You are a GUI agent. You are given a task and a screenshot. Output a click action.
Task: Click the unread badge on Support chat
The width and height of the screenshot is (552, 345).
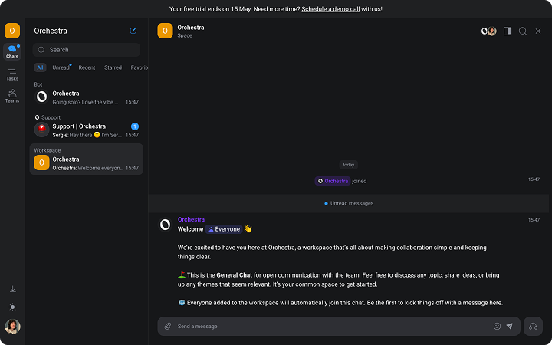tap(135, 127)
